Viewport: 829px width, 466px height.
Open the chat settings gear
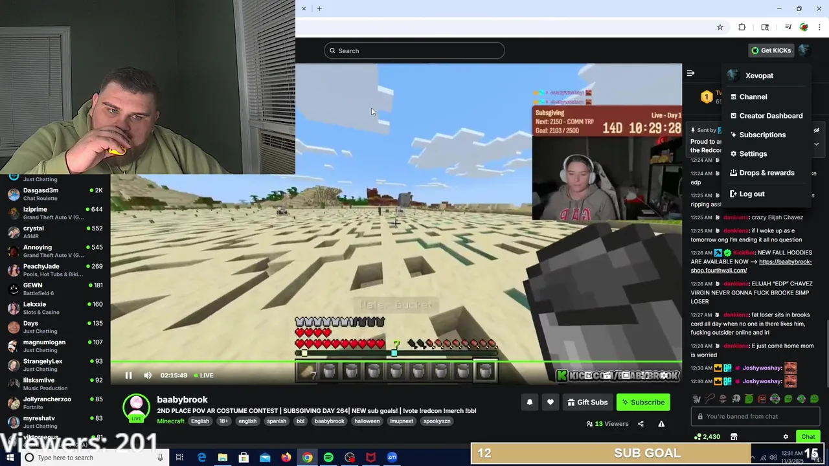point(786,437)
